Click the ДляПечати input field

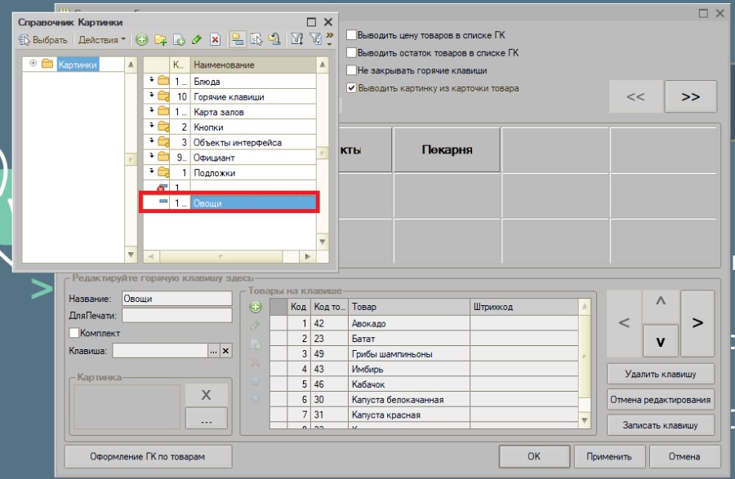coord(176,316)
